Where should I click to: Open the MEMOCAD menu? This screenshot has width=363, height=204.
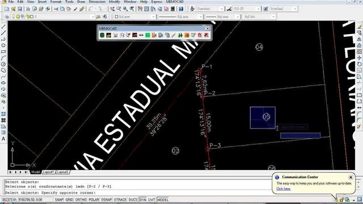tap(175, 2)
